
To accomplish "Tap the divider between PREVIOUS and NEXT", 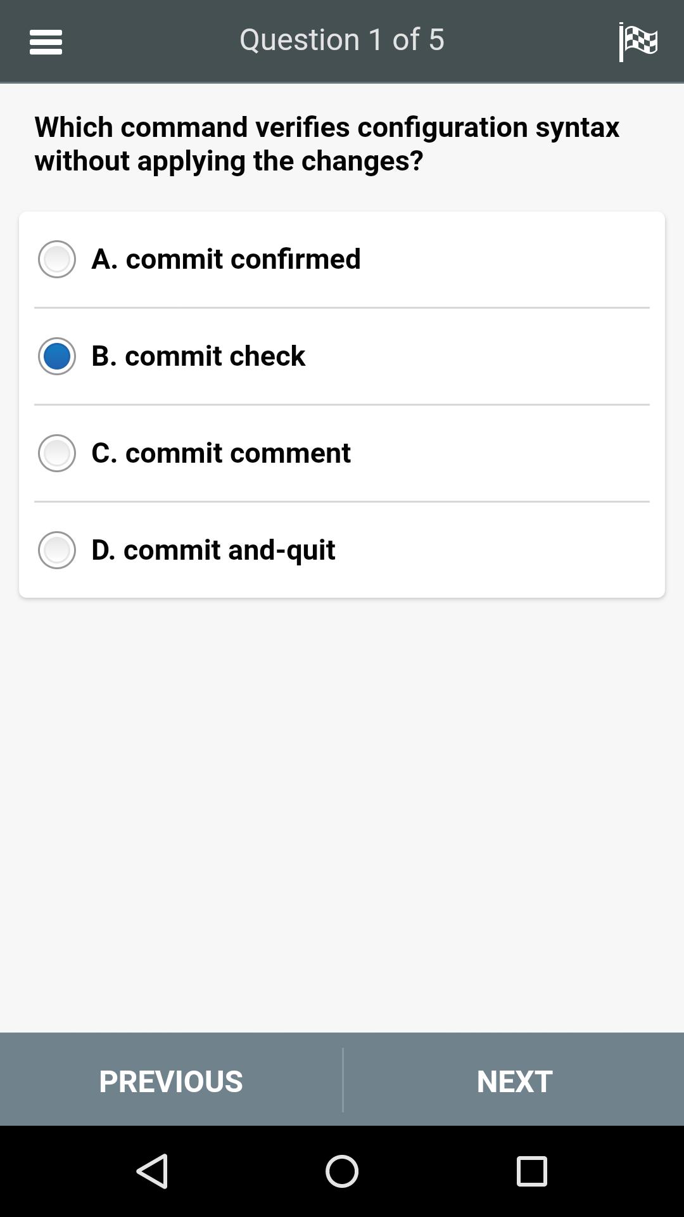I will 343,1079.
